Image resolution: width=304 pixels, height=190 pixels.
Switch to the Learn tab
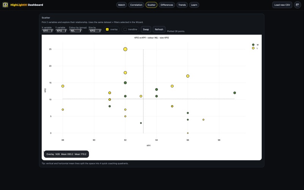(194, 5)
